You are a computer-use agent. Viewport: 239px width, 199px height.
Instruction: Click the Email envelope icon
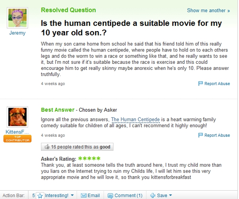(84, 195)
